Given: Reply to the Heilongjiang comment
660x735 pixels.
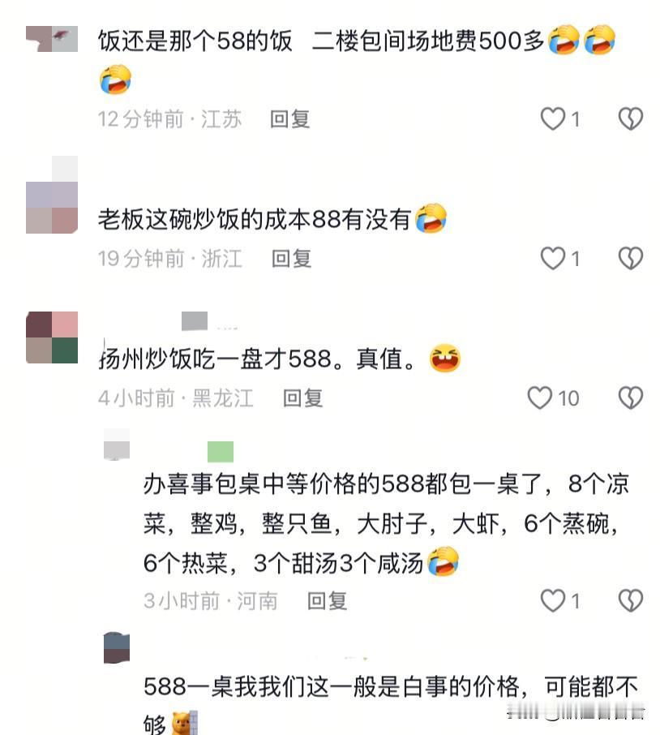Looking at the screenshot, I should [x=302, y=398].
